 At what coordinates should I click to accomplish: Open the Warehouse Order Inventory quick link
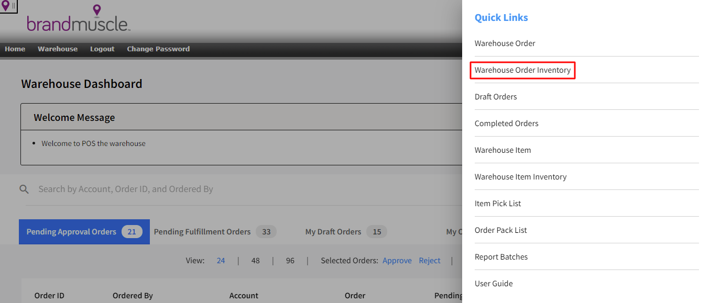click(522, 70)
